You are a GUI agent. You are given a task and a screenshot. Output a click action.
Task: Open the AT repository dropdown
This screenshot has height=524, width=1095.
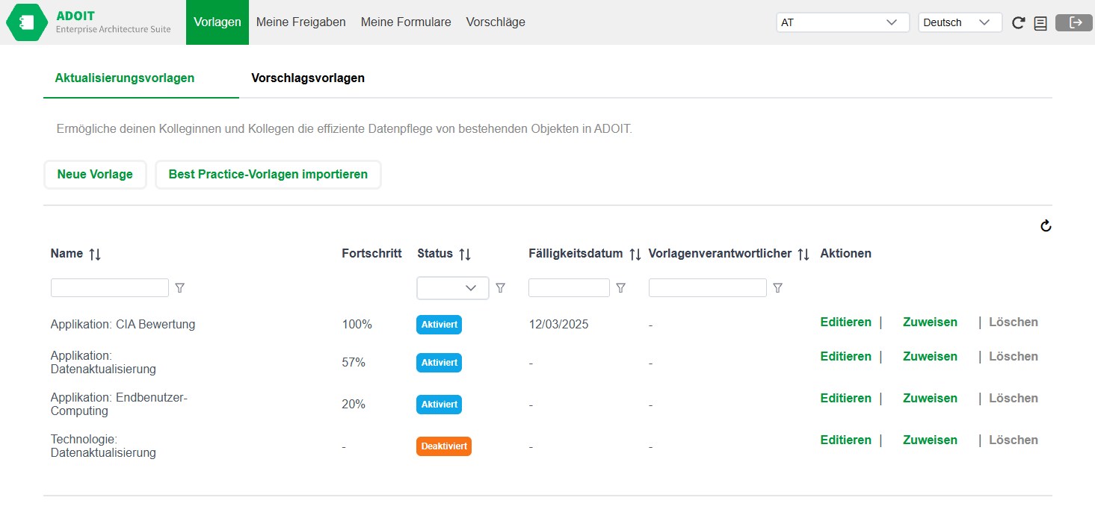pos(842,22)
